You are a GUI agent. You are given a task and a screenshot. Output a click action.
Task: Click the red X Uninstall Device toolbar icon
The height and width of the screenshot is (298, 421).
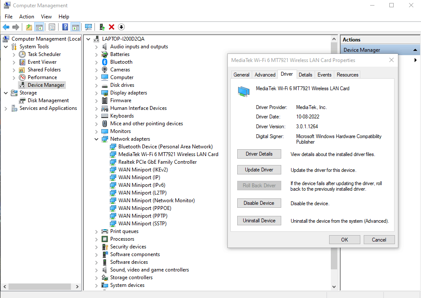click(112, 27)
